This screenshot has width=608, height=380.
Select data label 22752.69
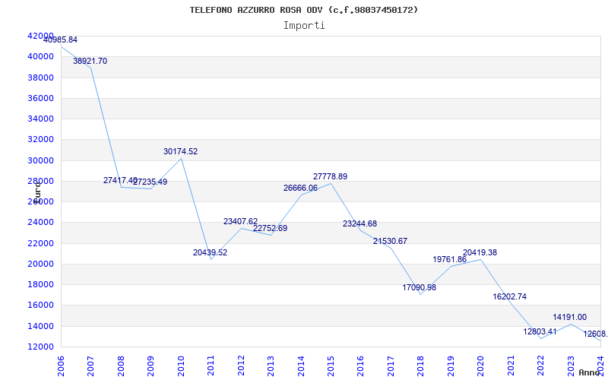click(271, 229)
